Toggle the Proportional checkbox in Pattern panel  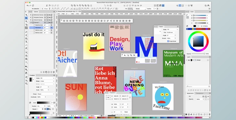click(x=168, y=41)
